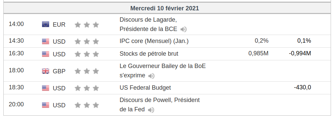This screenshot has height=122, width=333.
Task: Open Stocks de pétrole brut event
Action: coord(149,54)
